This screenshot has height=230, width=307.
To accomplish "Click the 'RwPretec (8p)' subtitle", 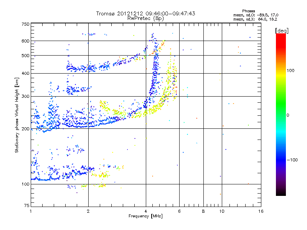I will pos(145,18).
